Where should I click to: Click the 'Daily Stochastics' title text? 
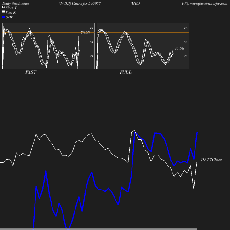(16, 3)
